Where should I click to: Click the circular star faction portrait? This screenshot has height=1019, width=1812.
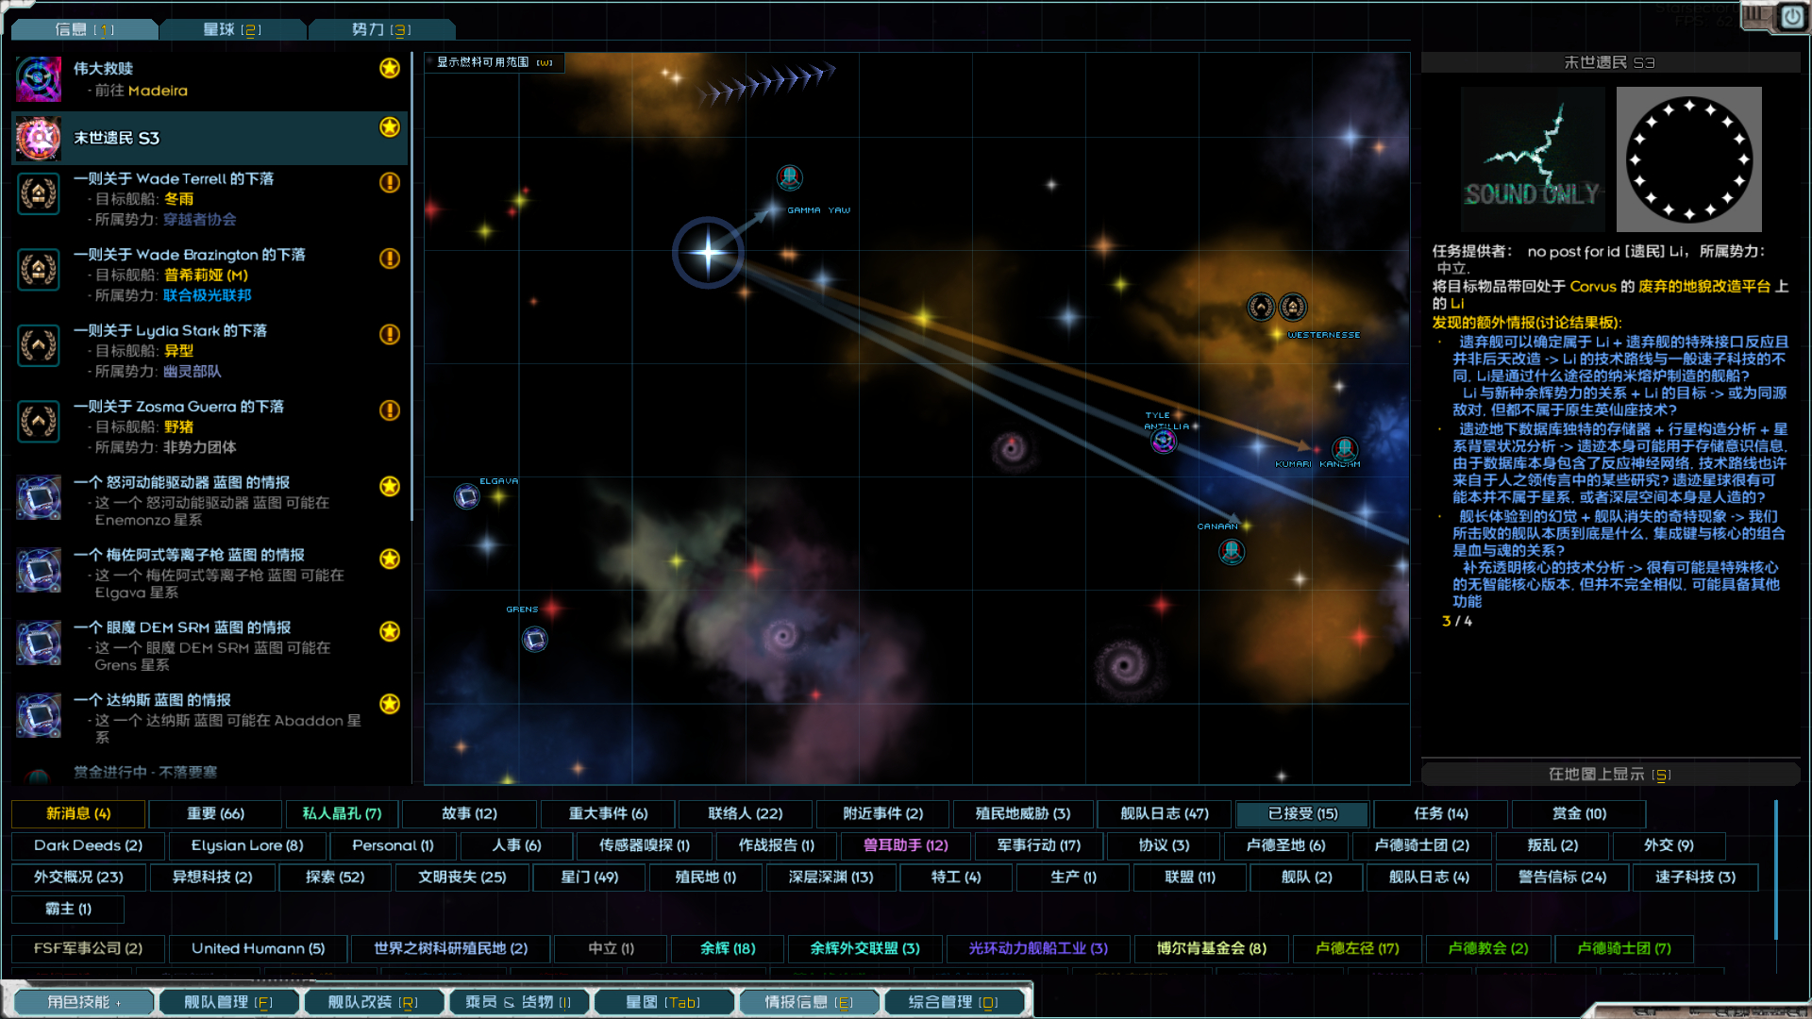pos(1688,159)
